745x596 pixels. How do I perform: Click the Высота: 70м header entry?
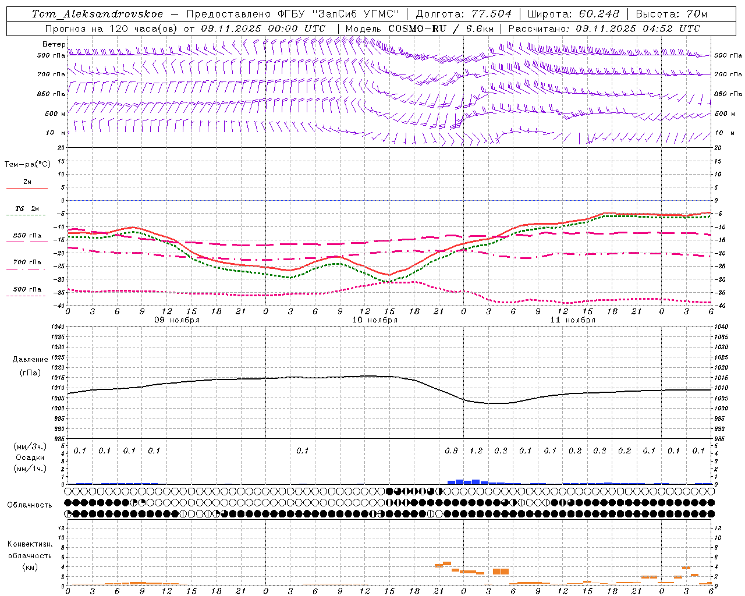point(671,14)
